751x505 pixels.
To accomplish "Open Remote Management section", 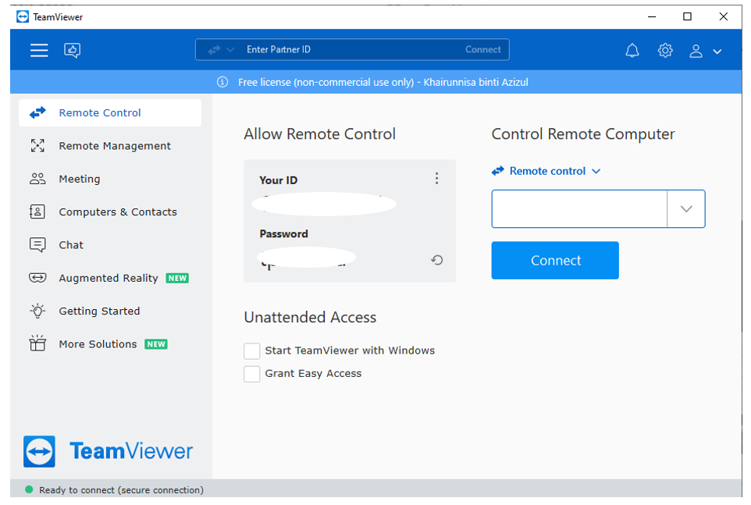I will coord(109,146).
